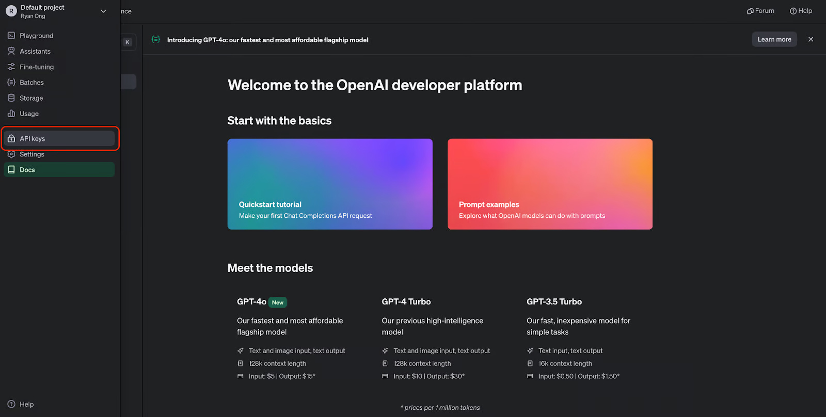Open Settings from the sidebar
Viewport: 826px width, 417px height.
[59, 154]
